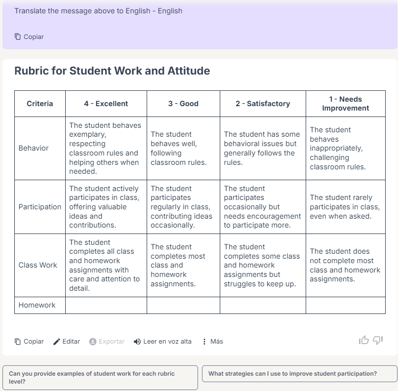Click the Class Work row label
This screenshot has width=398, height=391.
tap(38, 265)
